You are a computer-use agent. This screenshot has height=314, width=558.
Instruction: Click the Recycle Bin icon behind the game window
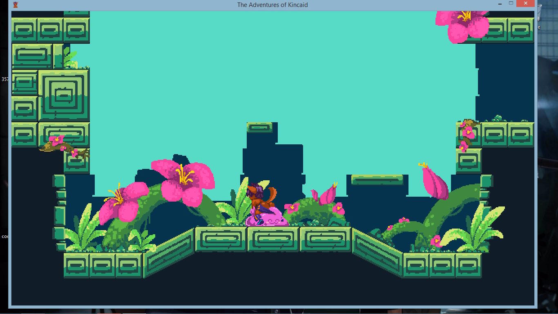click(539, 12)
